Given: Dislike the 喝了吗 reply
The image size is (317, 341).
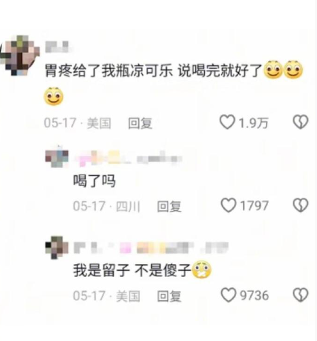Looking at the screenshot, I should [300, 205].
